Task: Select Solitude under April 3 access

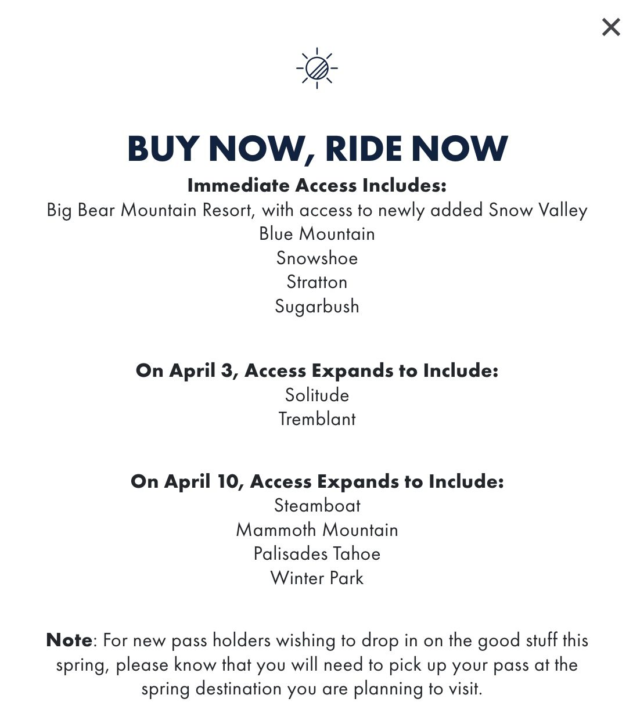Action: pos(316,395)
